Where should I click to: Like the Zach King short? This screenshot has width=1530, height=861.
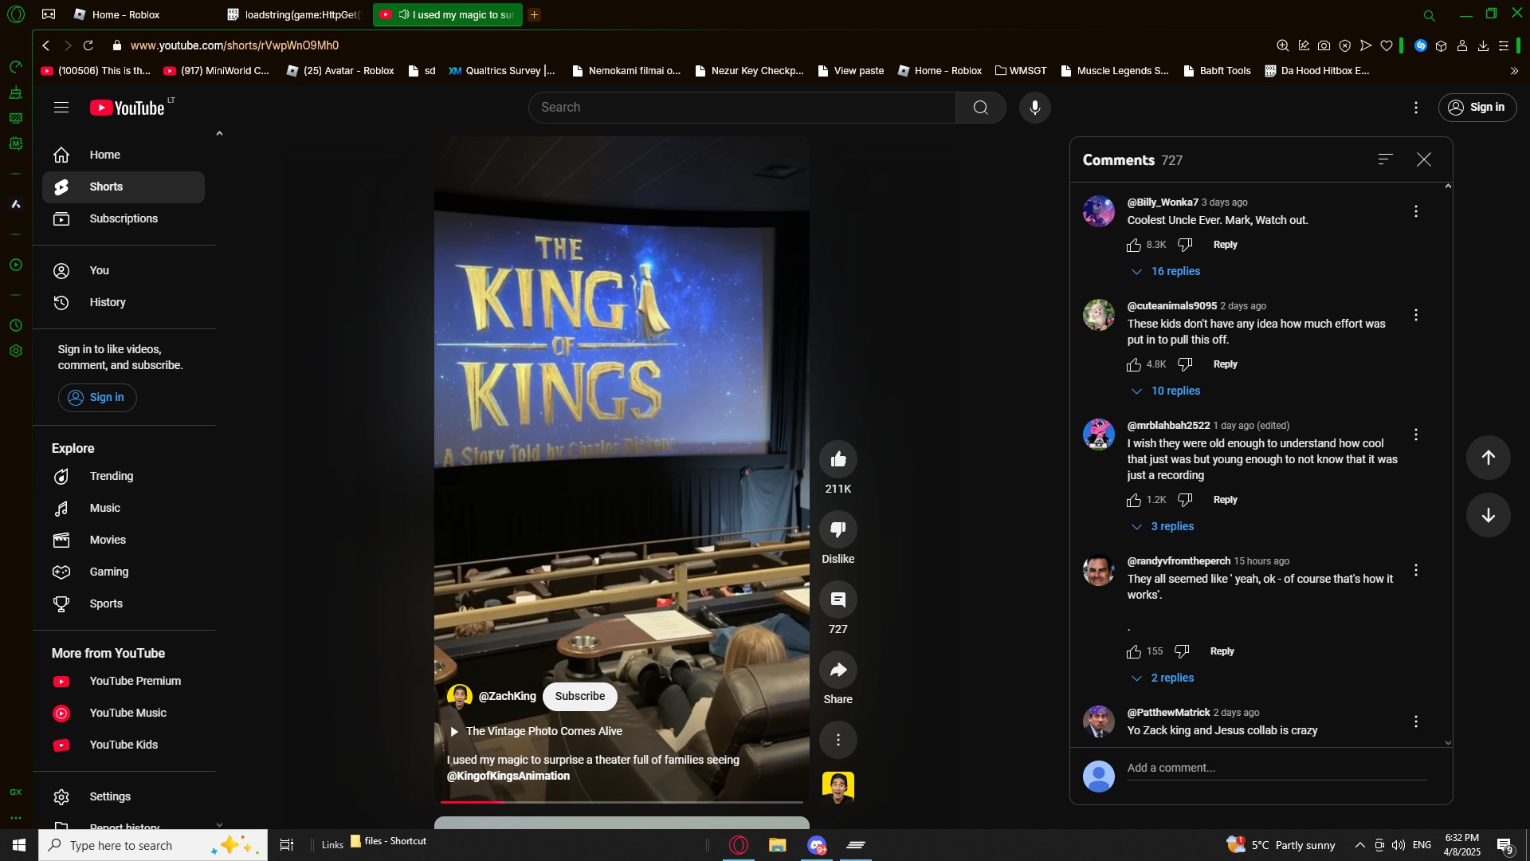coord(838,459)
